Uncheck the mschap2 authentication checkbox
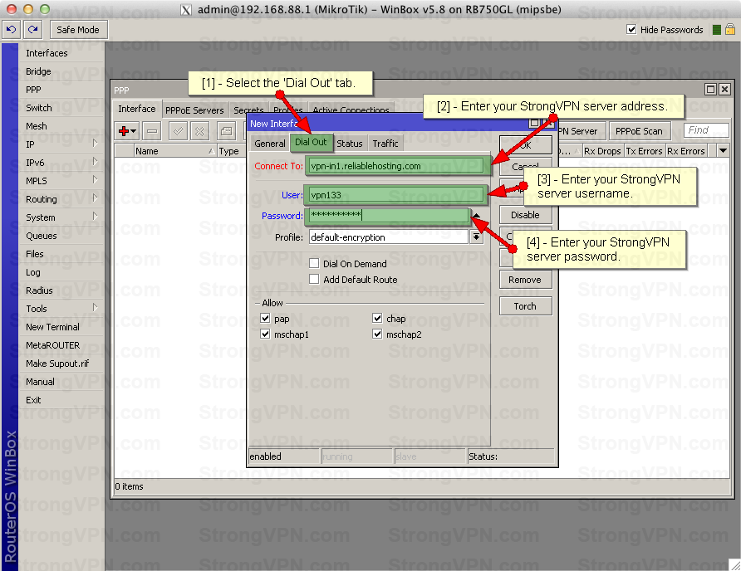Screen dimensions: 741x571 (378, 334)
